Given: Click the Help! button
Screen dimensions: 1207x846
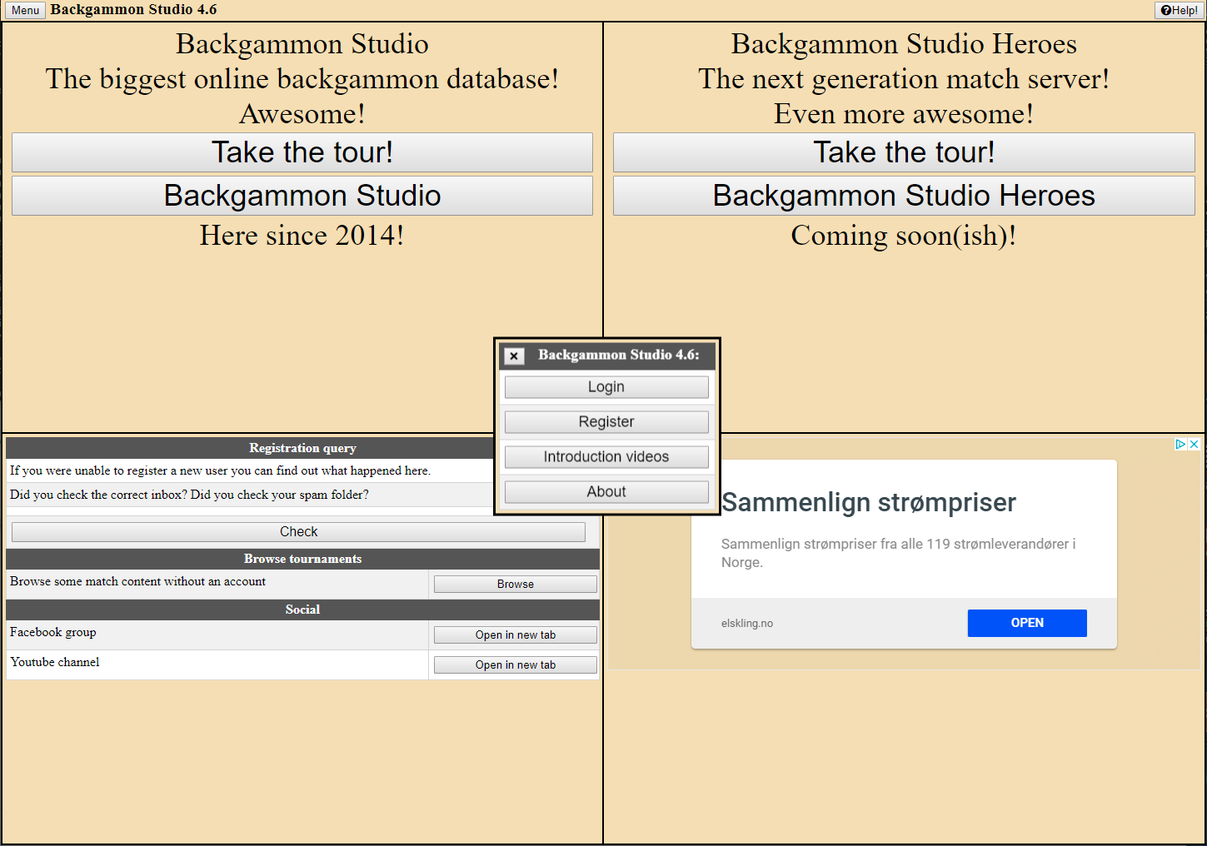Looking at the screenshot, I should point(1180,10).
